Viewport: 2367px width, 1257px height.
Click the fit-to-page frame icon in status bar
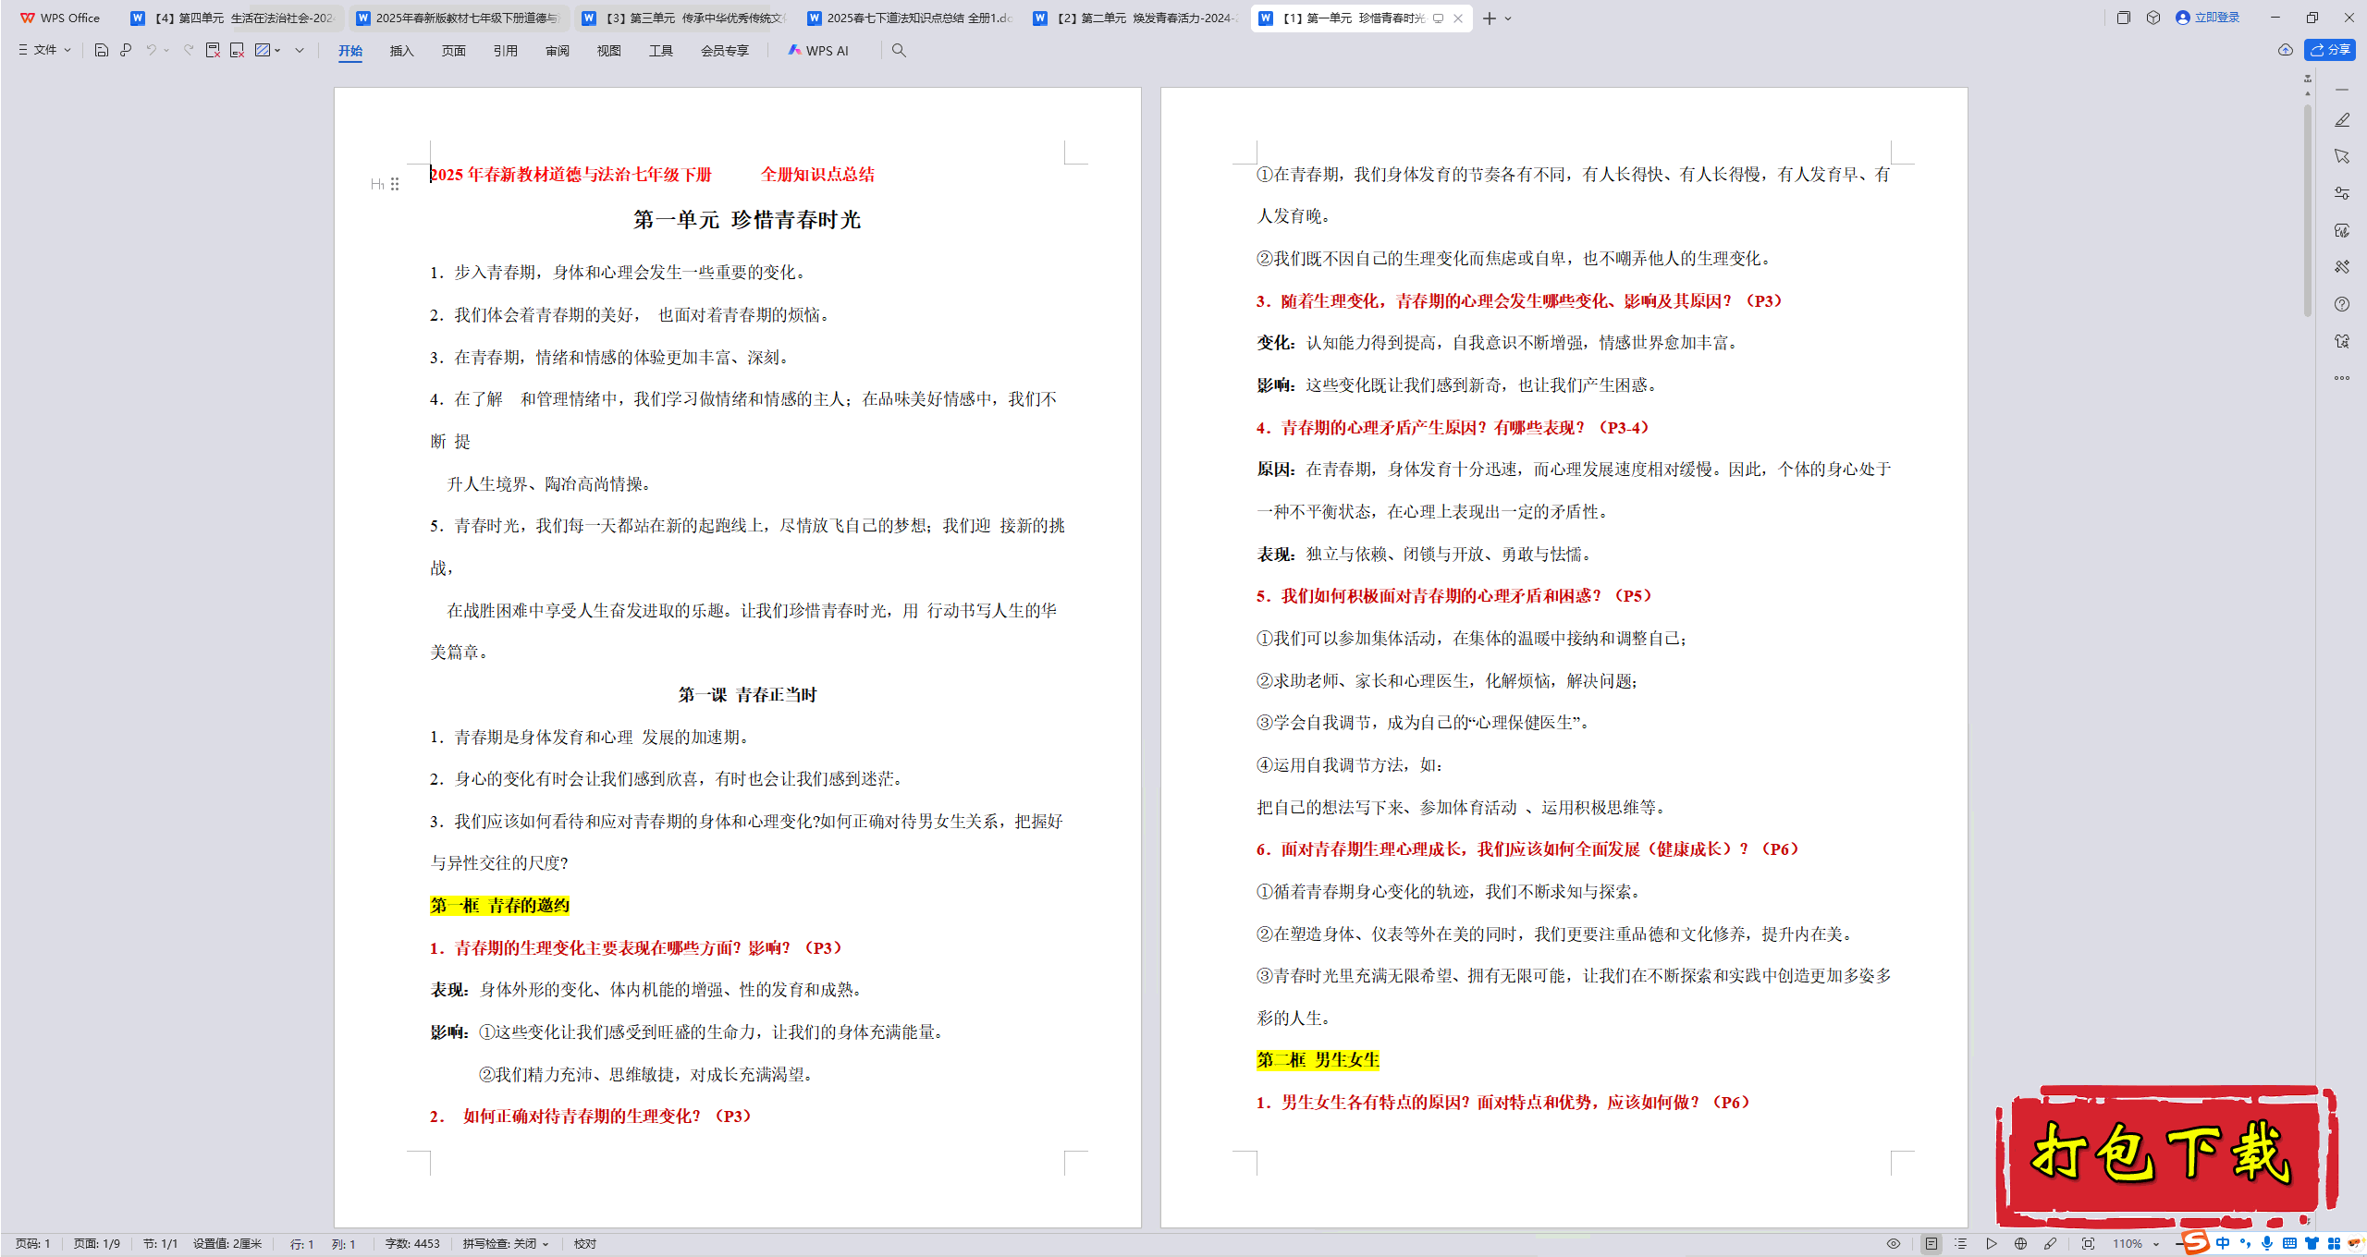click(x=2088, y=1244)
